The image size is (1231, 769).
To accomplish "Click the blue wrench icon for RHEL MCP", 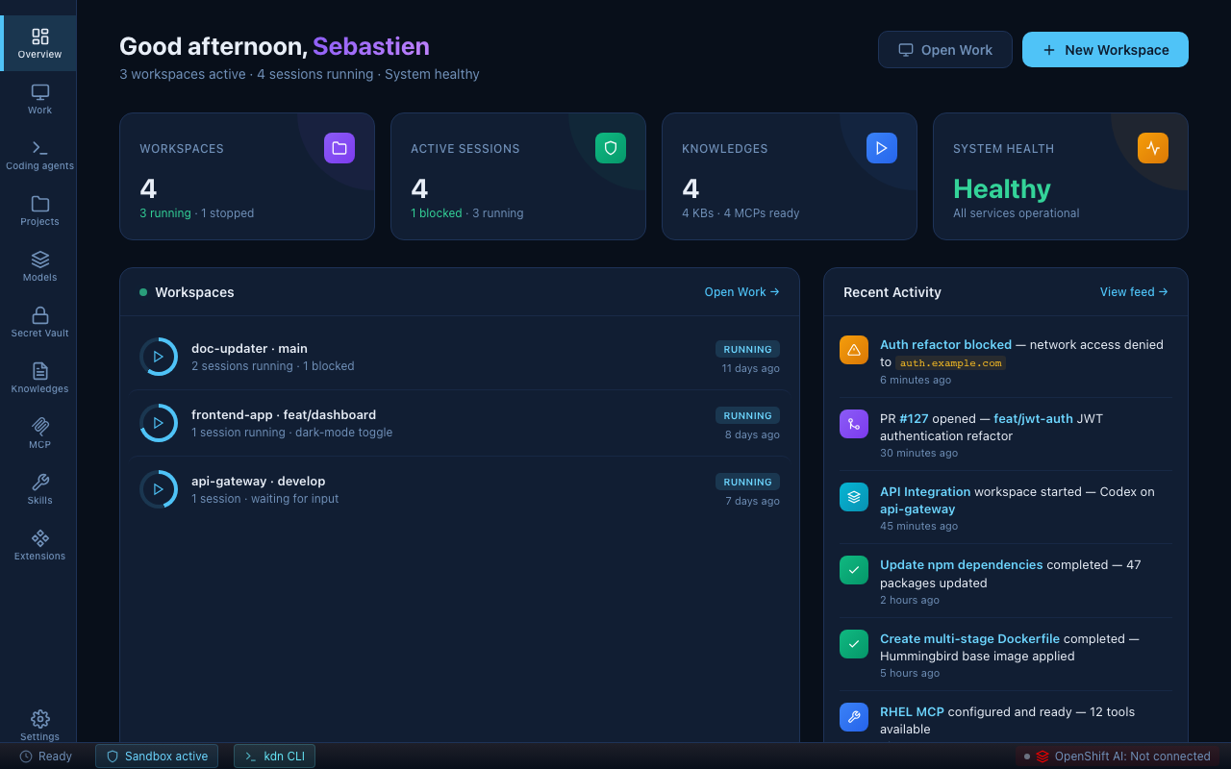I will coord(854,717).
